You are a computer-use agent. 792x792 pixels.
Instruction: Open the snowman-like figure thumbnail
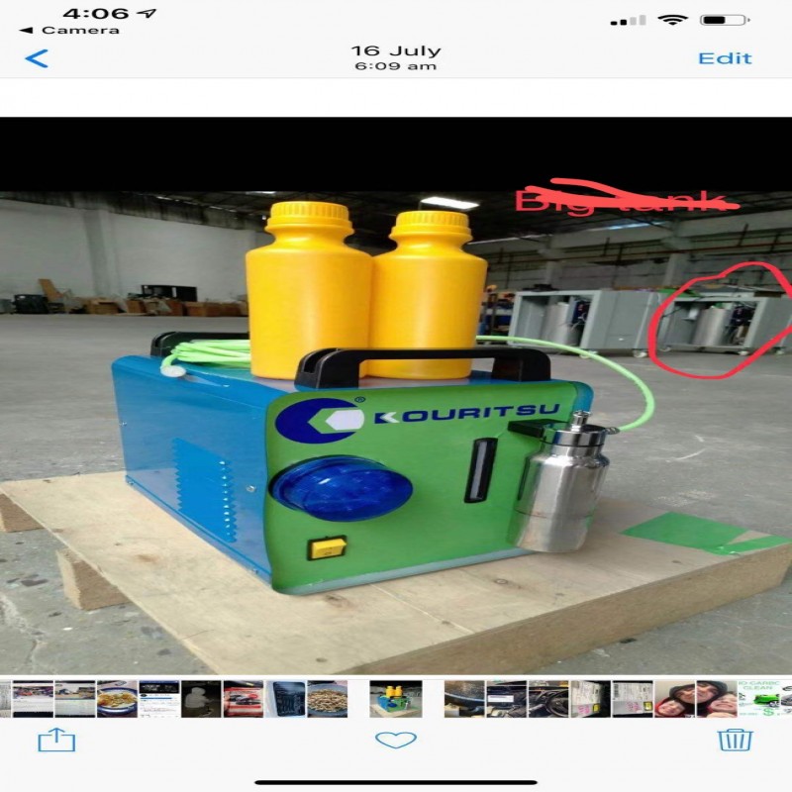(x=201, y=698)
